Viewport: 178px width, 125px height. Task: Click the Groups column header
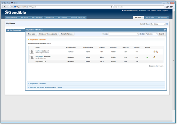click(137, 47)
